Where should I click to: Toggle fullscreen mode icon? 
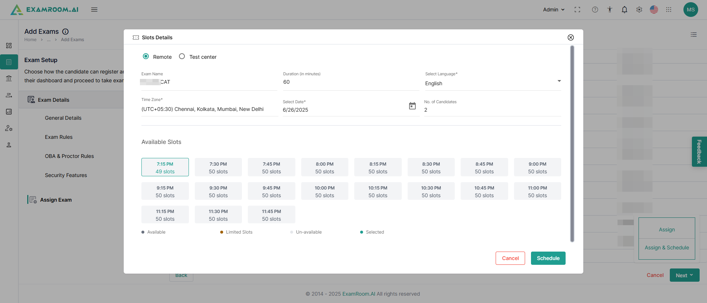577,10
